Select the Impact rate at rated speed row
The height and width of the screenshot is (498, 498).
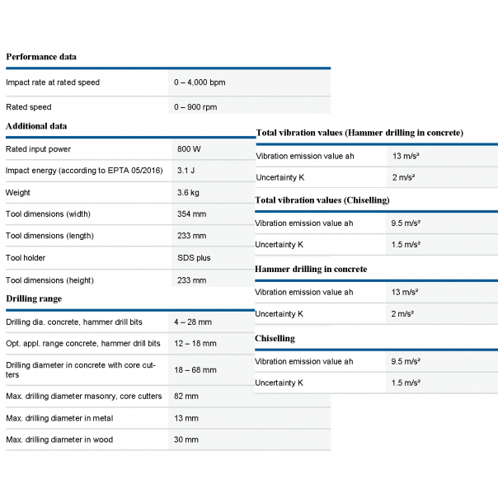click(168, 82)
